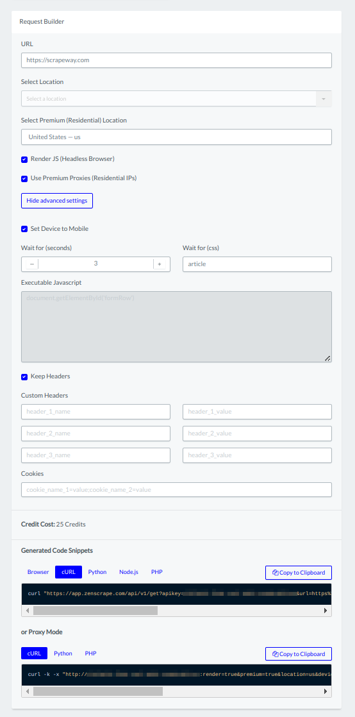Viewport: 355px width, 717px height.
Task: Click right scroll arrow of Proxy Mode snippet
Action: point(326,691)
